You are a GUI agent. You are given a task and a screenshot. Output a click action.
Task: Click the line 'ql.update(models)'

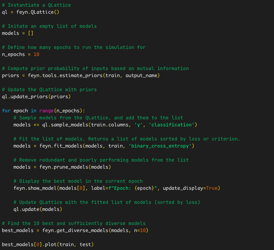(x=38, y=209)
